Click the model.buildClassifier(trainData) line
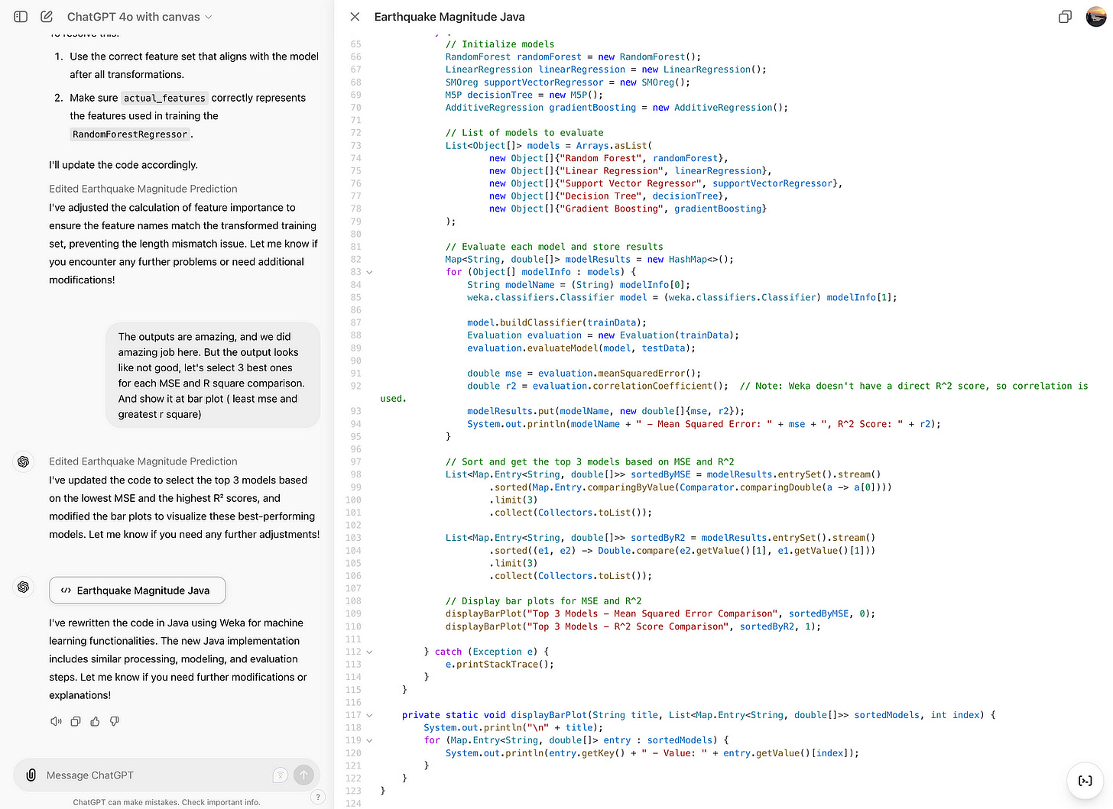Image resolution: width=1113 pixels, height=809 pixels. coord(556,322)
